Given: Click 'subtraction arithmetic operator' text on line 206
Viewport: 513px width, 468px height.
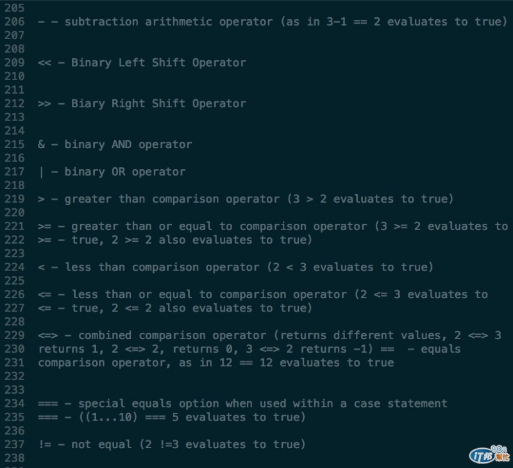Looking at the screenshot, I should tap(169, 22).
